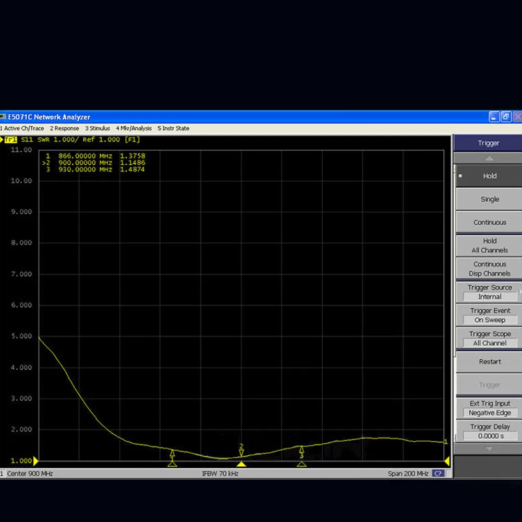This screenshot has width=522, height=522.
Task: Open Trigger Event On Sweep option
Action: 489,320
